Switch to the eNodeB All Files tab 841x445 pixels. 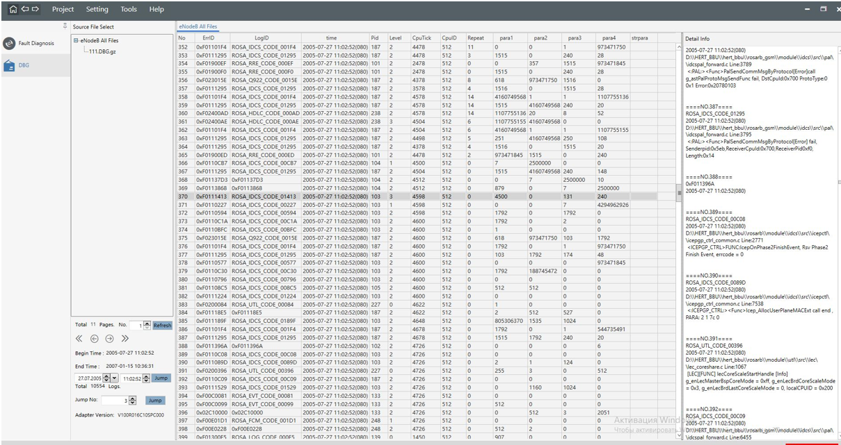tap(198, 26)
